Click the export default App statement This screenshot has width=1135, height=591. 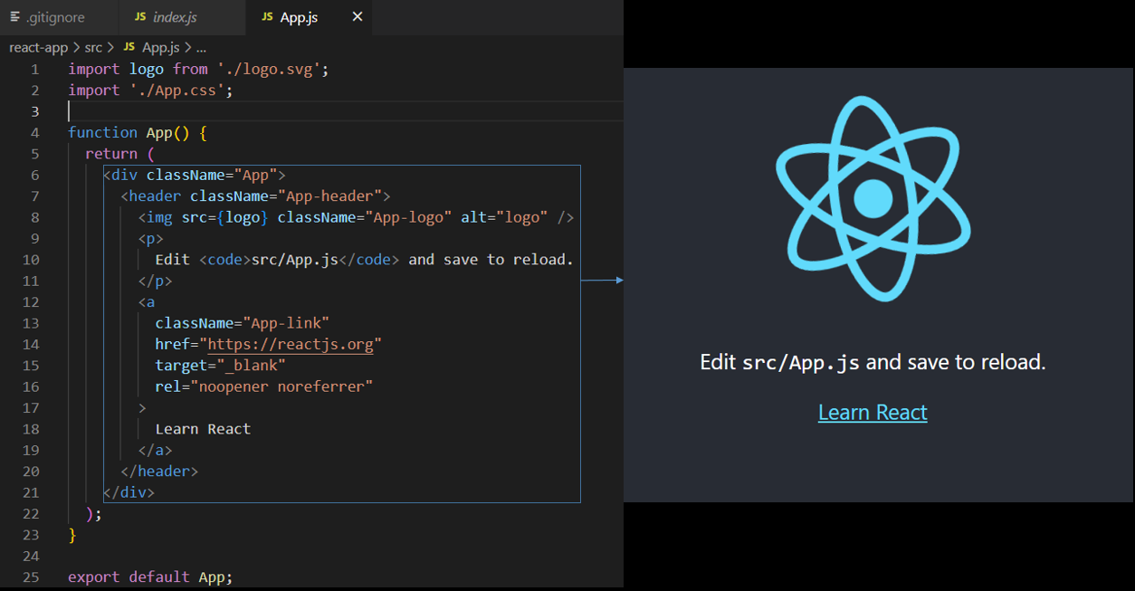(150, 577)
